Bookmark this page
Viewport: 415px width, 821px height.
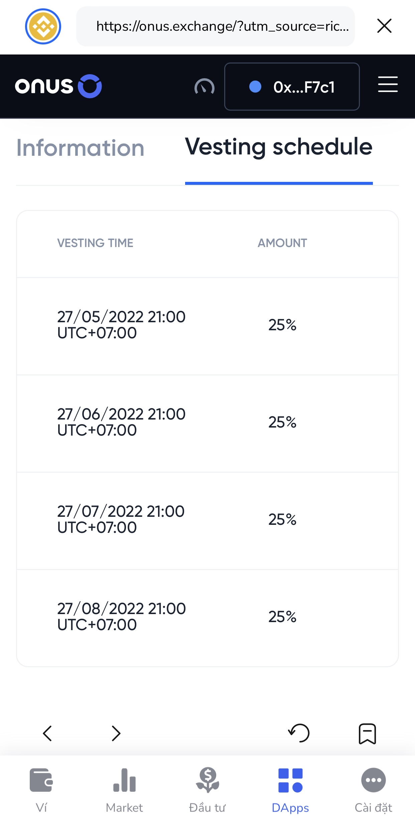coord(367,734)
